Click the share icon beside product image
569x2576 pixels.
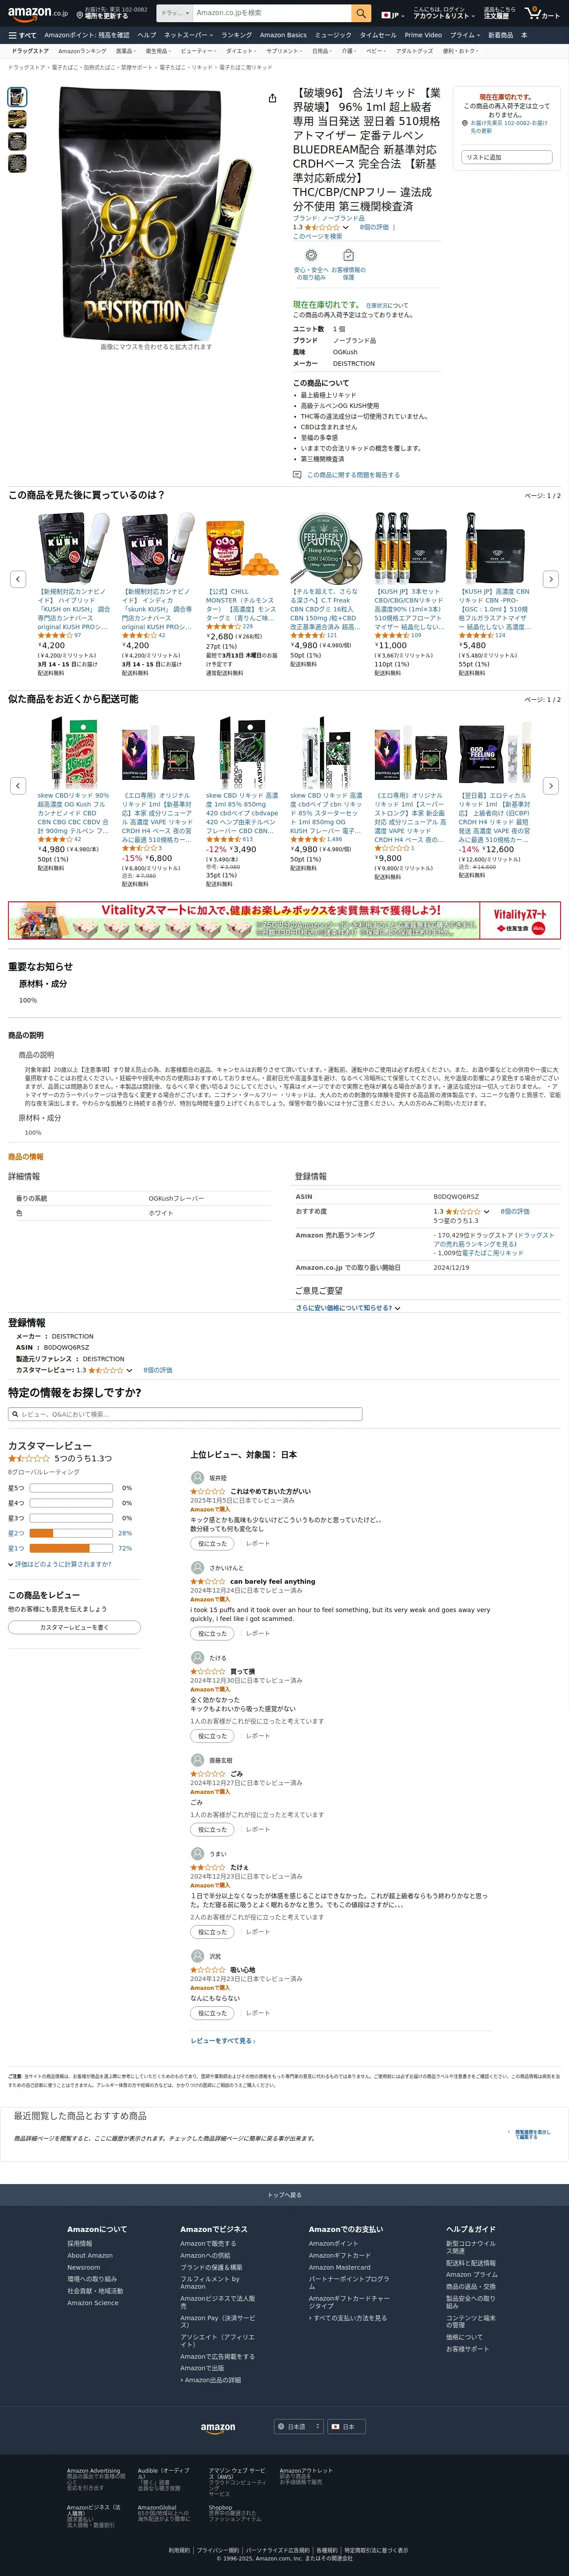coord(272,98)
